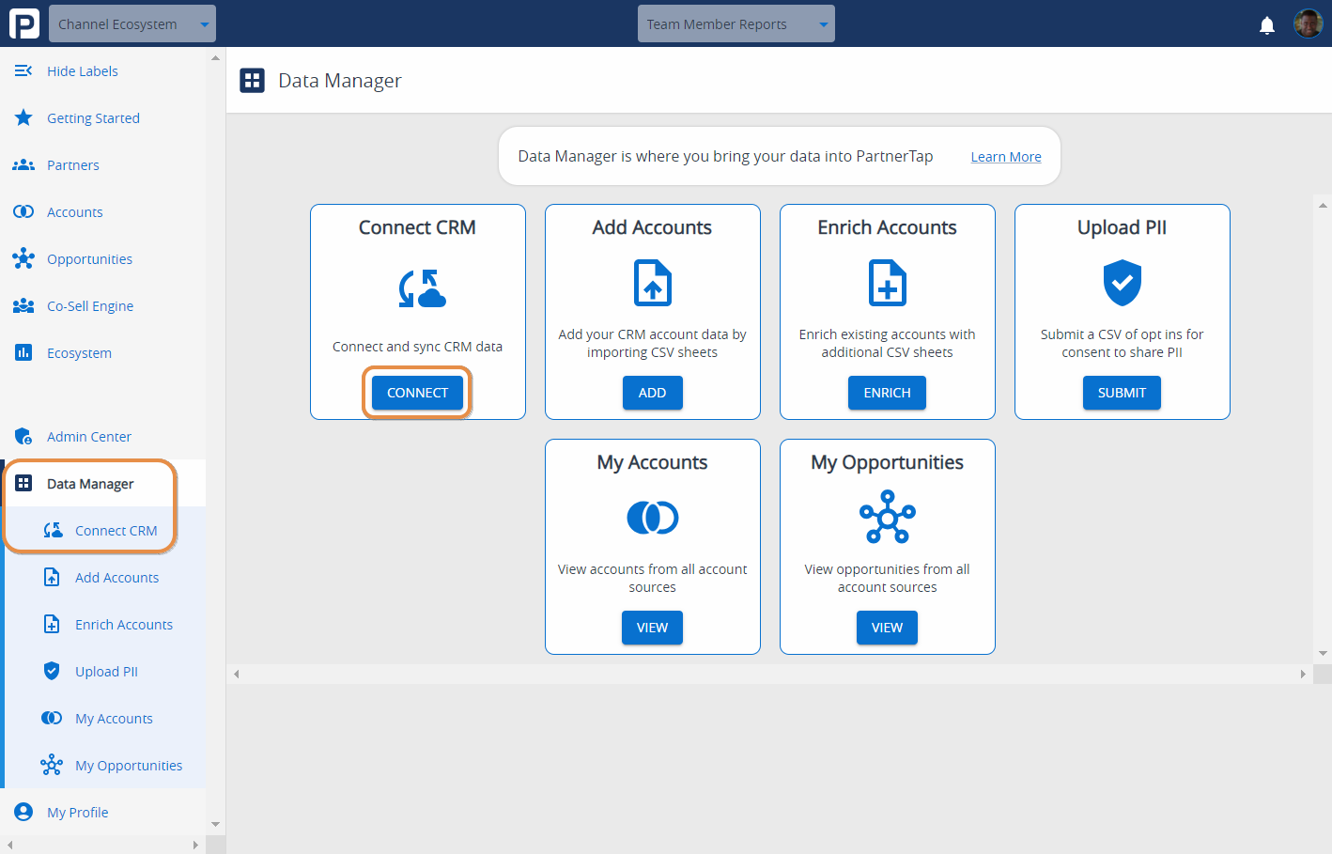Viewport: 1332px width, 854px height.
Task: Click the shield icon on Upload PII card
Action: point(1122,284)
